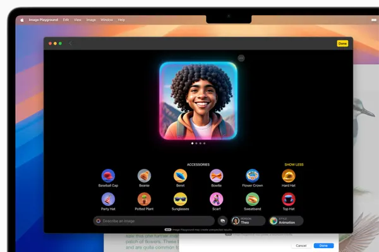Select the generated portrait preview image
This screenshot has width=379, height=252.
point(198,101)
